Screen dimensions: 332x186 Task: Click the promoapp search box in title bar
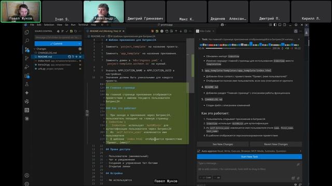(x=165, y=25)
